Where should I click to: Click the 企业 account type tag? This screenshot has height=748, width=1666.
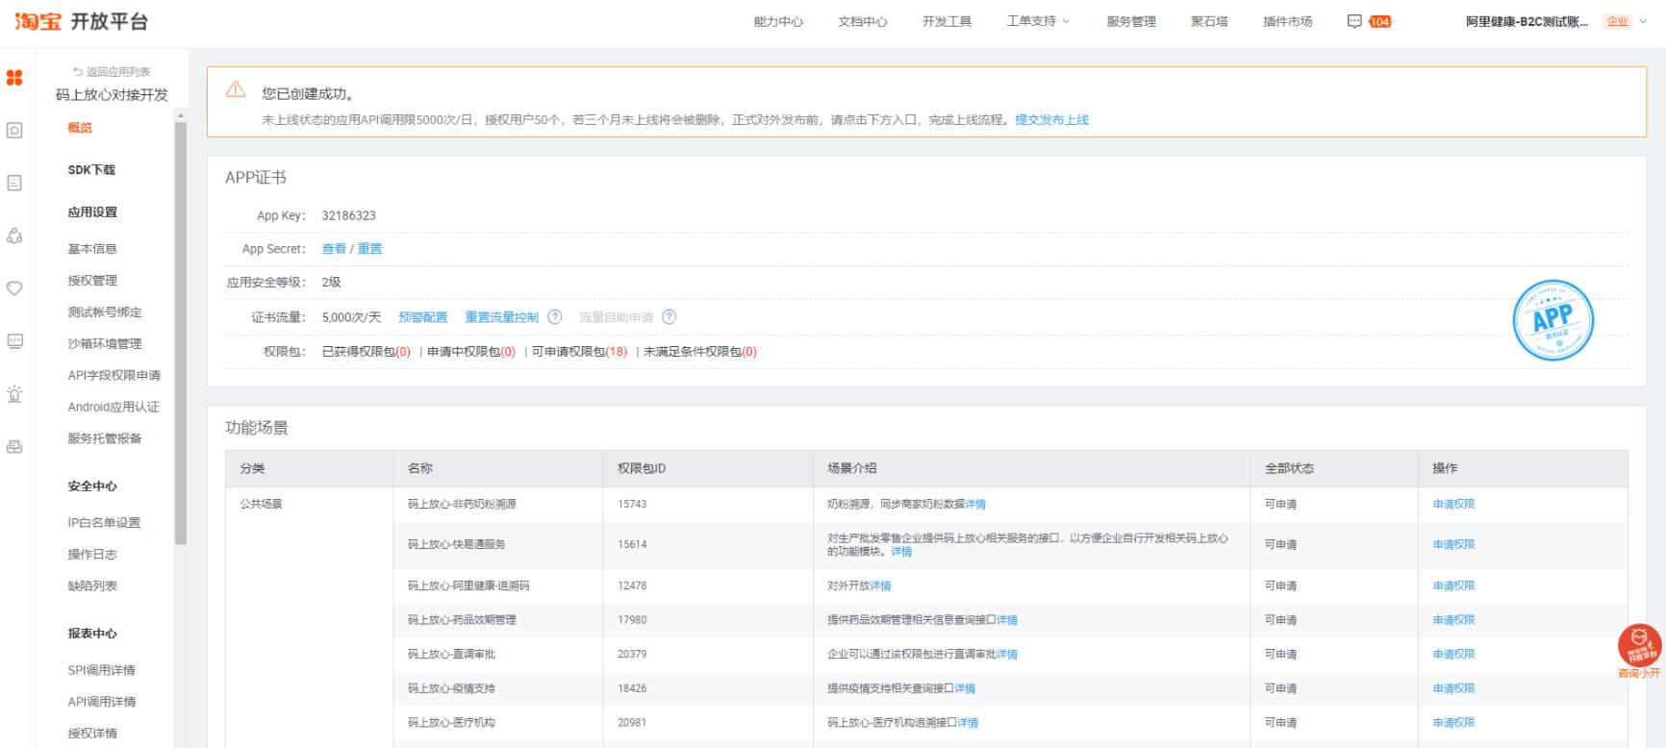coord(1618,21)
